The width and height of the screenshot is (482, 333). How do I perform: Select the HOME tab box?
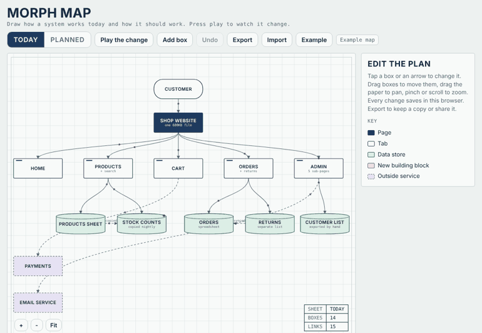(x=38, y=168)
